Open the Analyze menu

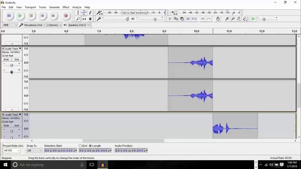coord(77,8)
